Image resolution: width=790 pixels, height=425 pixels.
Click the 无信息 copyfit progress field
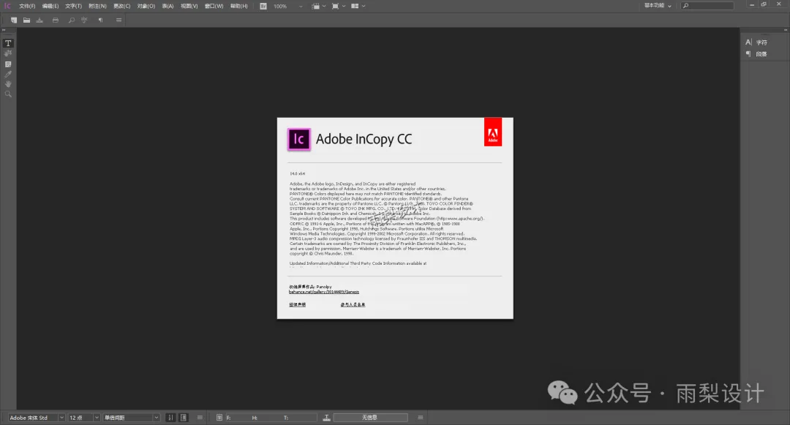(370, 418)
